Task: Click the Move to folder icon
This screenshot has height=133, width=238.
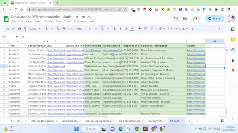Action: (x=83, y=17)
